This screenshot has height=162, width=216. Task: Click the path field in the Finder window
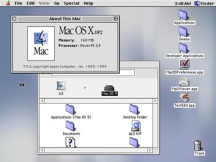pyautogui.click(x=93, y=73)
